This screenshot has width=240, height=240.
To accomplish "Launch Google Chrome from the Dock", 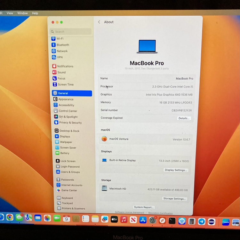I will click(10, 217).
